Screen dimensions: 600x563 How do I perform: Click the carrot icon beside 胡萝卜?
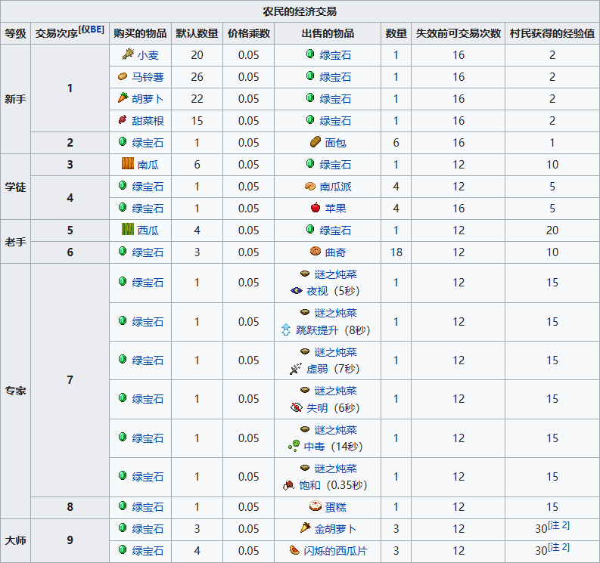123,98
